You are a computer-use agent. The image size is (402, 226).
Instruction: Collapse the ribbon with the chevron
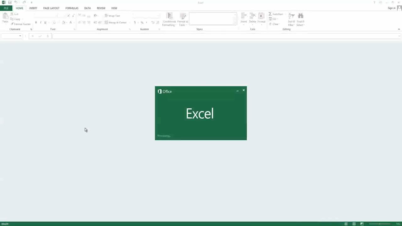point(399,29)
